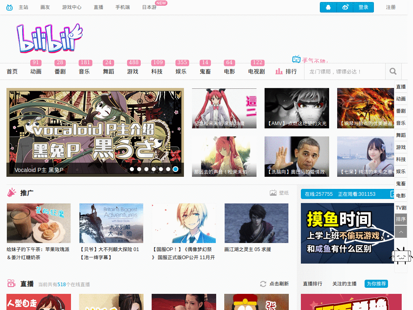
Task: Click the bilibili home icon top left
Action: pos(9,7)
